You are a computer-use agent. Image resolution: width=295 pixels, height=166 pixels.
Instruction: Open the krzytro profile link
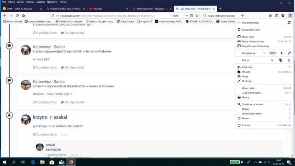(x=40, y=117)
